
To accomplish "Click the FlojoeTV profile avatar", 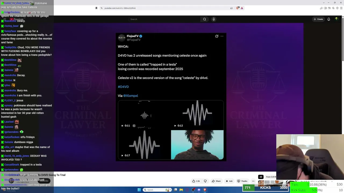I will [122, 38].
